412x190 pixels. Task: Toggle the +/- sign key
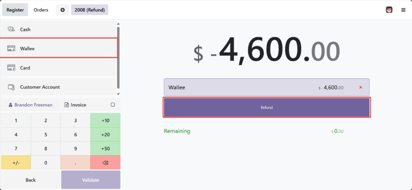(16, 163)
